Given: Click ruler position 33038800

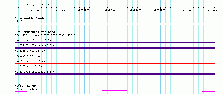Looking at the screenshot, I should pos(186,10).
